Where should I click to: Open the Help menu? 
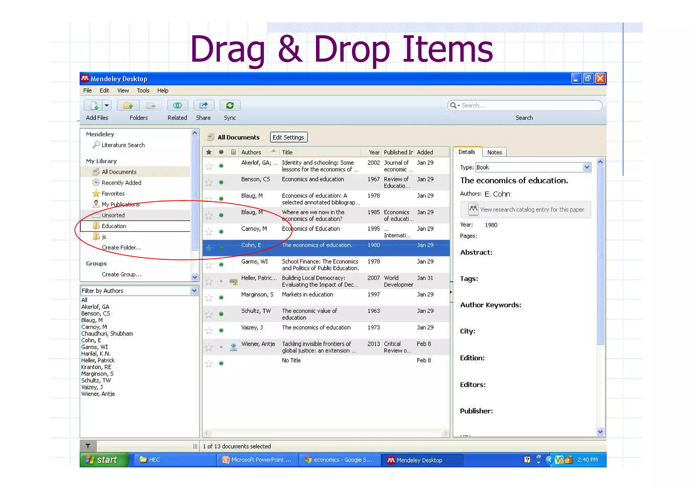[162, 90]
